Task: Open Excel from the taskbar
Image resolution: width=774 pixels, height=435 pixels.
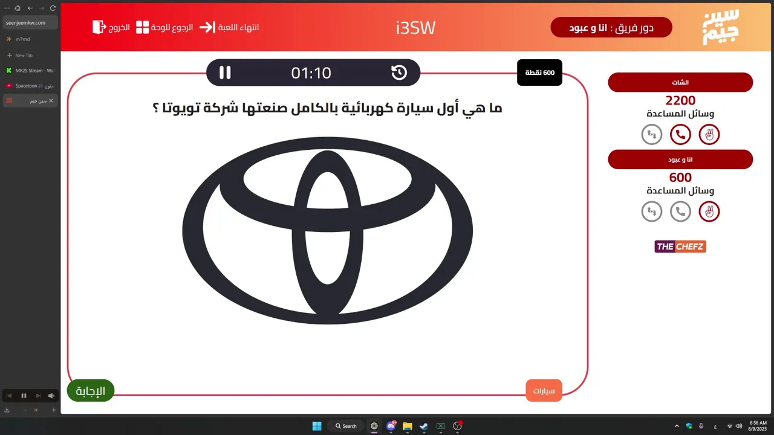Action: click(441, 426)
